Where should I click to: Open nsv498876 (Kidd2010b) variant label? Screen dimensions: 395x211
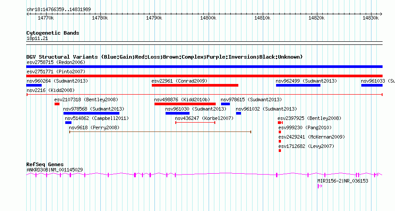pyautogui.click(x=182, y=100)
